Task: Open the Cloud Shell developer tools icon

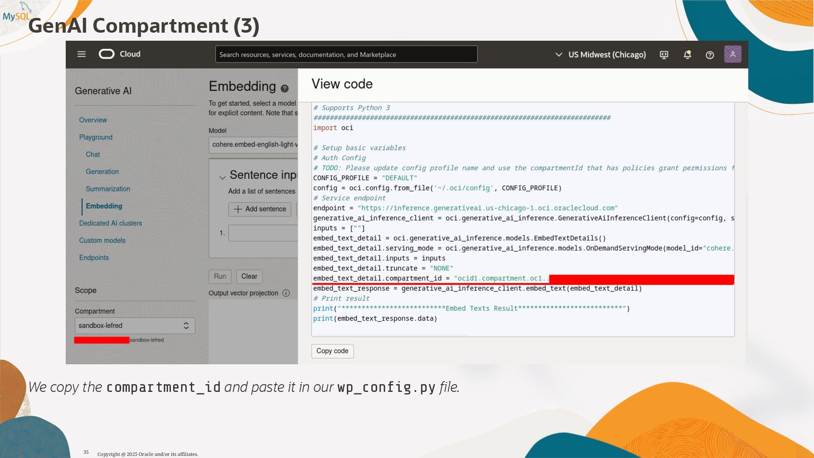Action: (664, 55)
